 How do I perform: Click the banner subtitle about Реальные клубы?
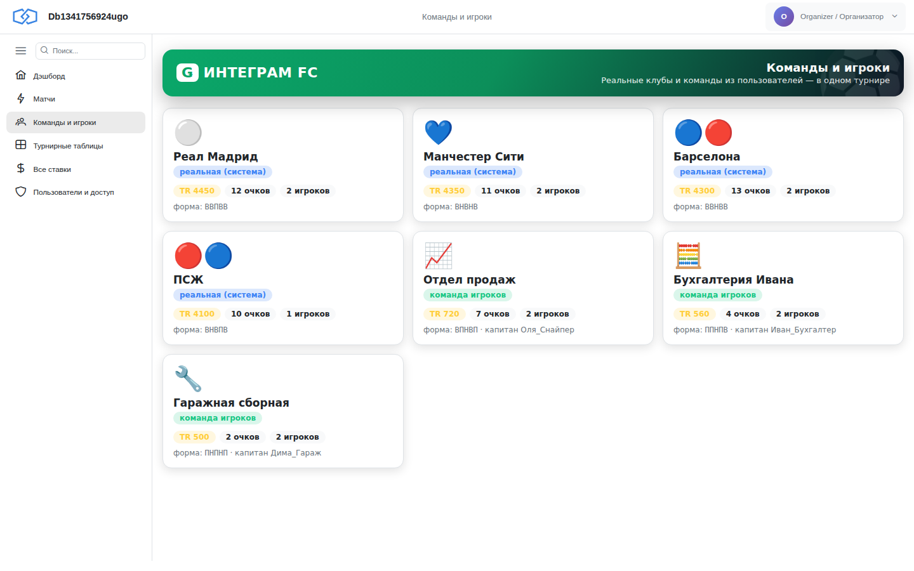745,81
